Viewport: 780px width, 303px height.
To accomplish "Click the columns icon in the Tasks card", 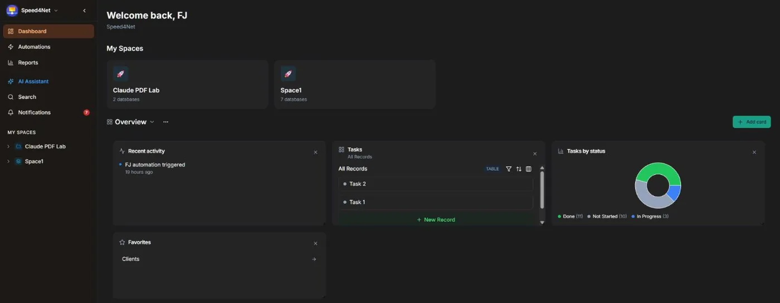I will click(x=529, y=169).
